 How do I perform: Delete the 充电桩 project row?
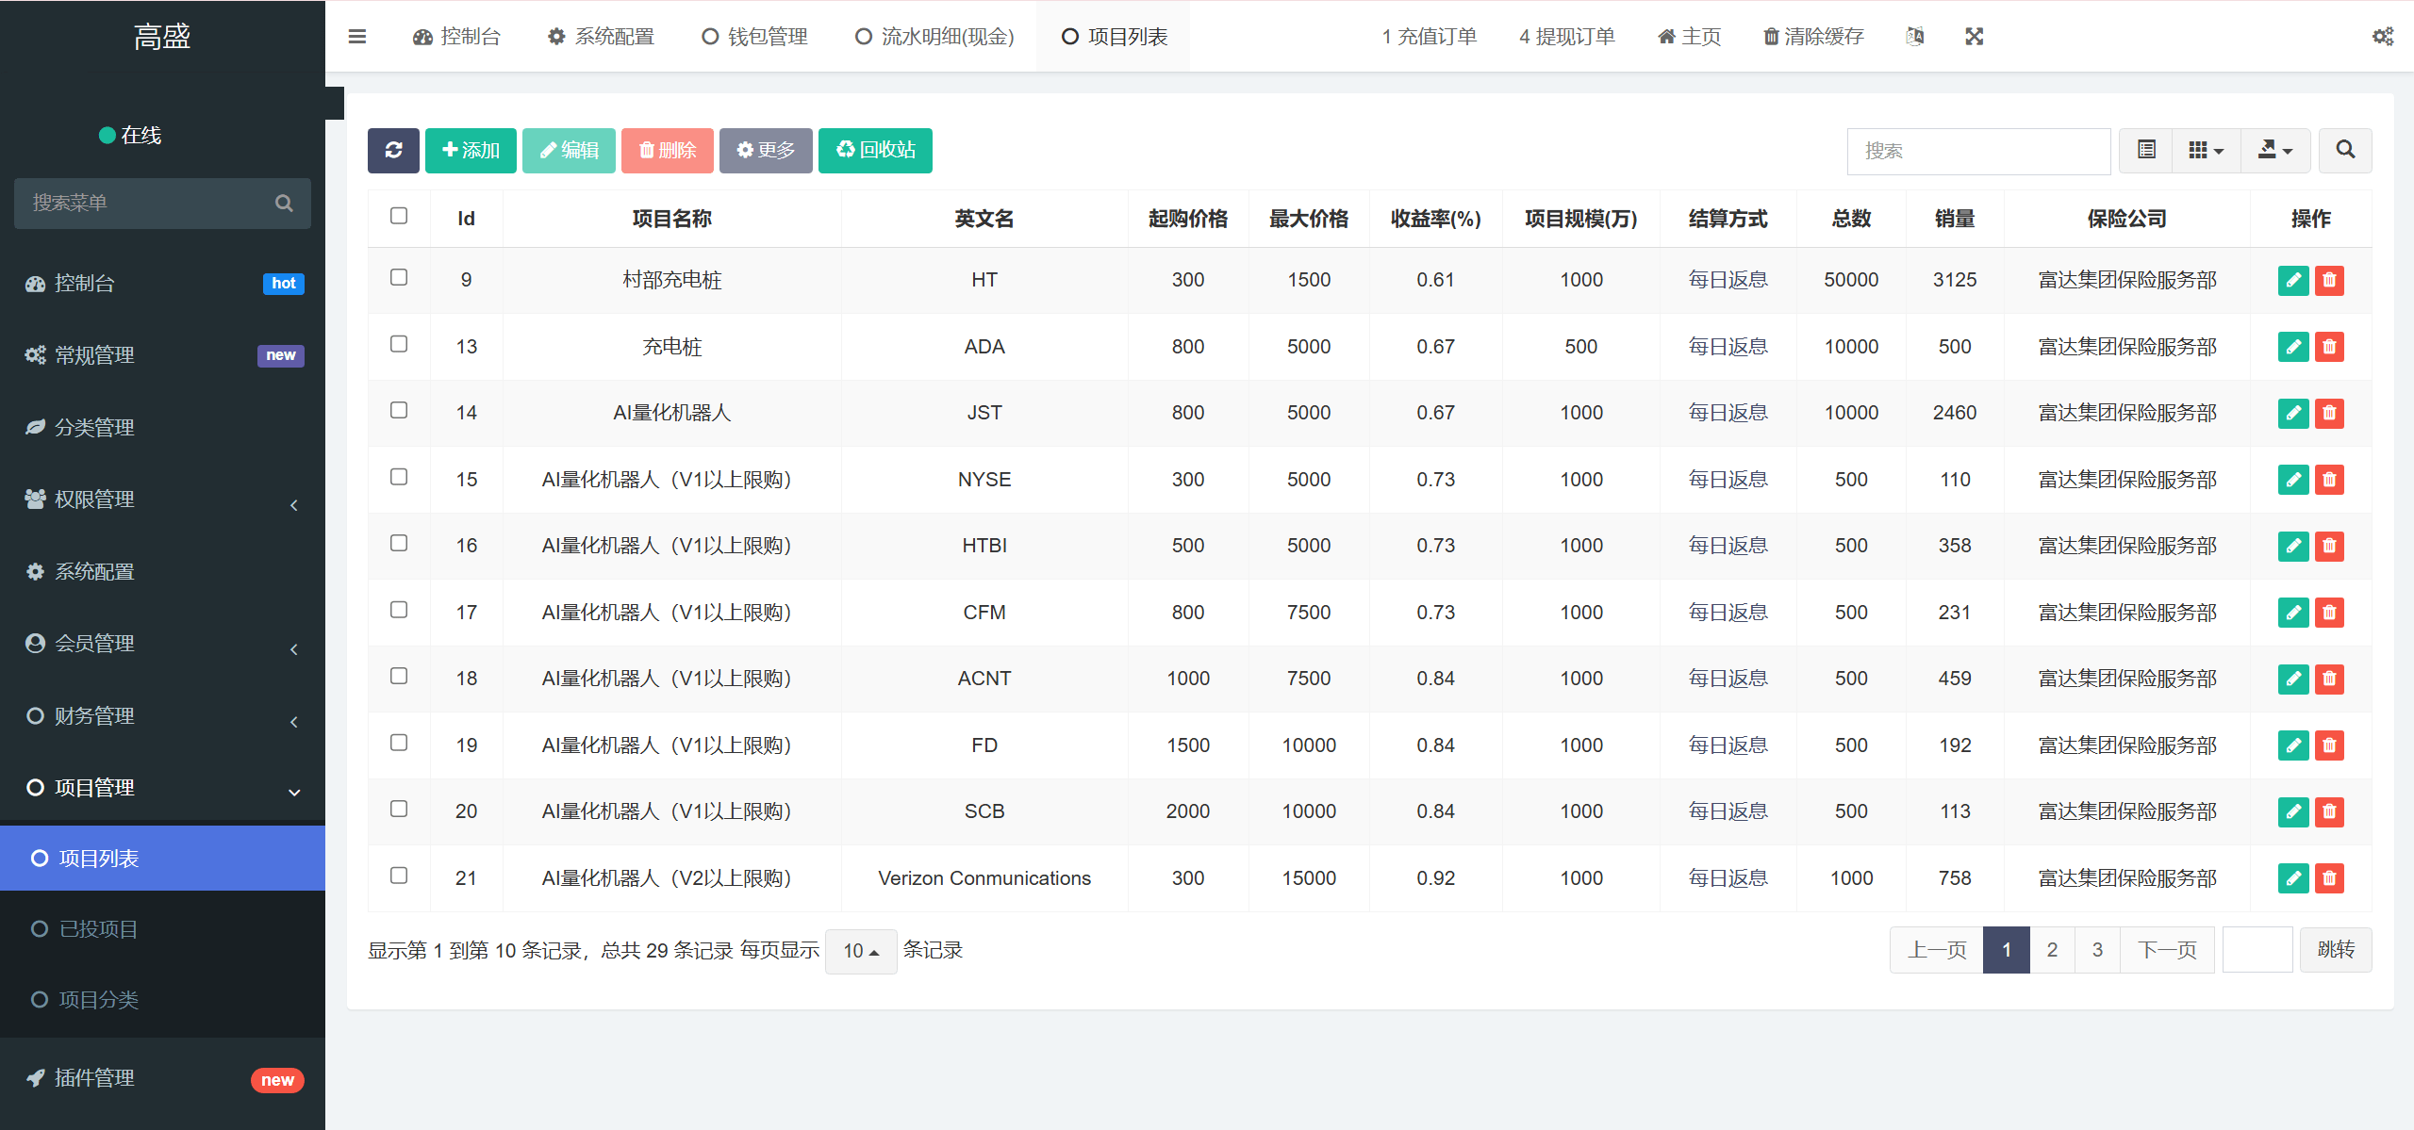[2329, 346]
